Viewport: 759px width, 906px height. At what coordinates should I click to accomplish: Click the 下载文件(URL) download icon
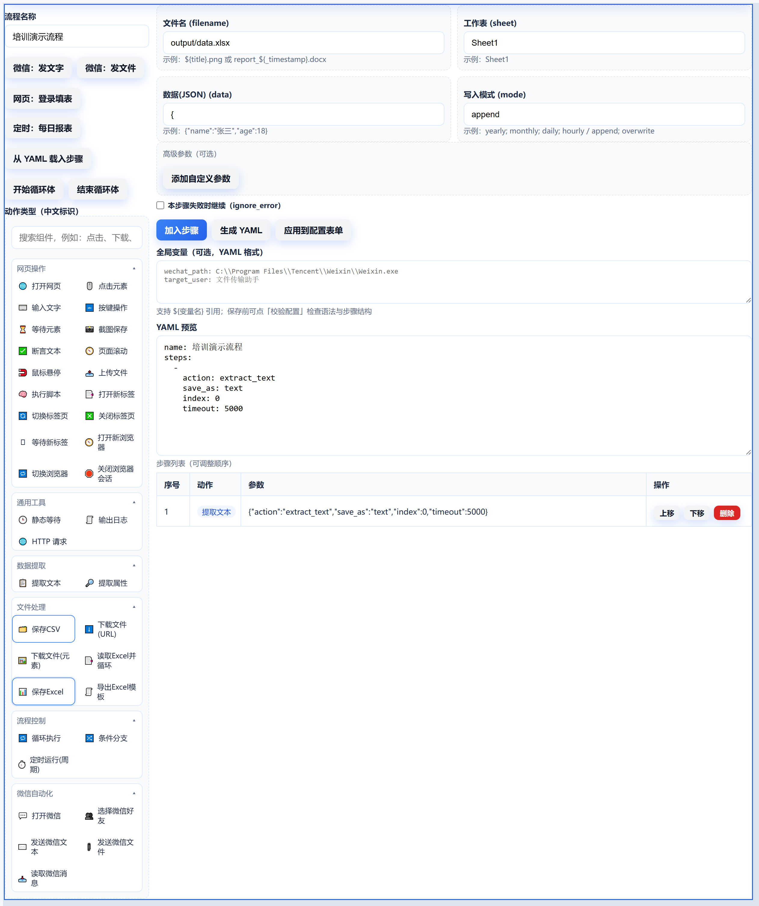pos(89,629)
